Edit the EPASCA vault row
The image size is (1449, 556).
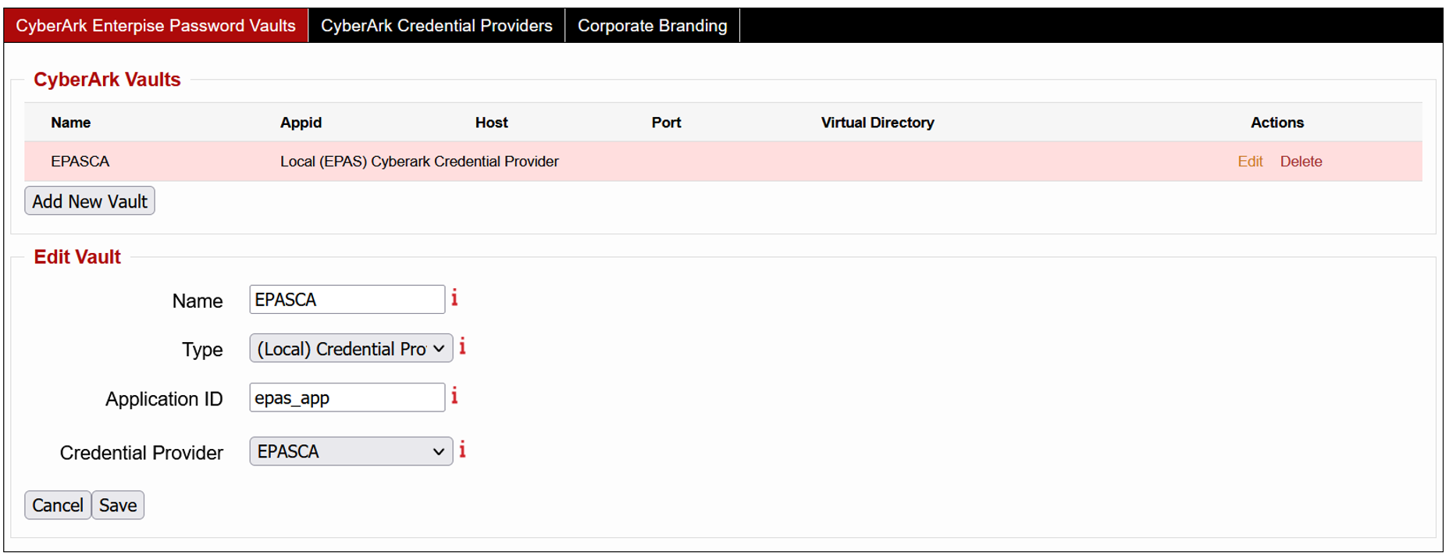coord(1250,162)
